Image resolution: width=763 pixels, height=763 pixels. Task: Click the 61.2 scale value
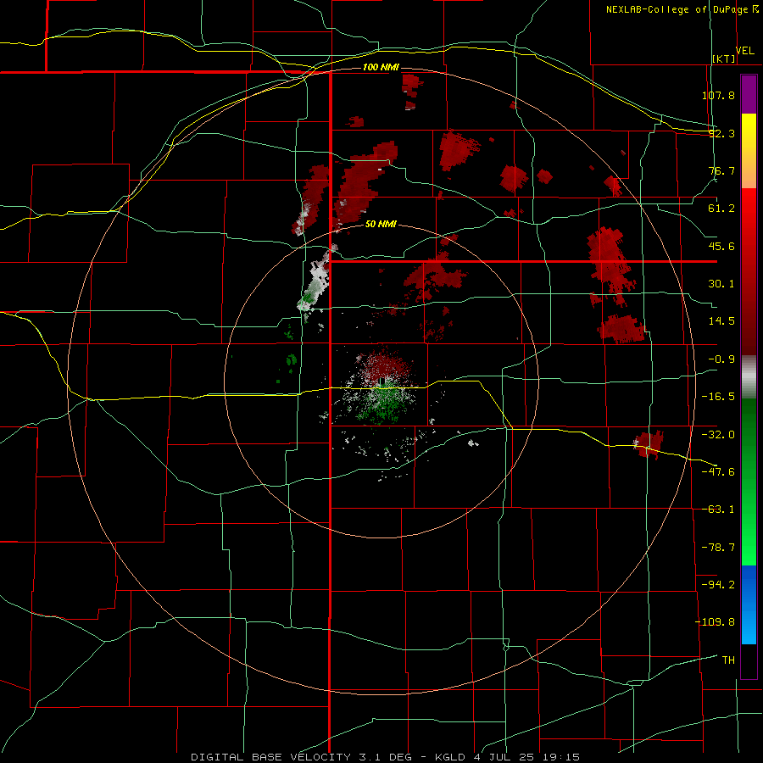pyautogui.click(x=721, y=209)
